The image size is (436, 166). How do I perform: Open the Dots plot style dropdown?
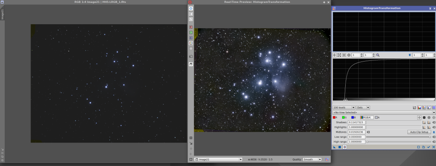tap(363, 108)
